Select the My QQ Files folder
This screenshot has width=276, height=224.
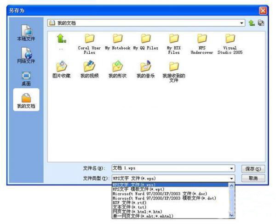[146, 42]
